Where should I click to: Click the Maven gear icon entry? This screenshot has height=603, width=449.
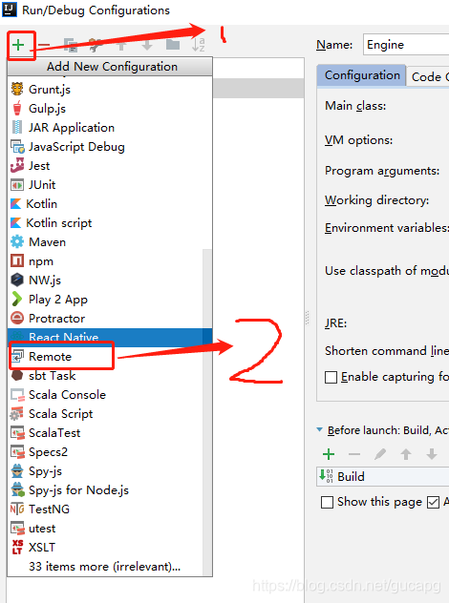(x=17, y=242)
